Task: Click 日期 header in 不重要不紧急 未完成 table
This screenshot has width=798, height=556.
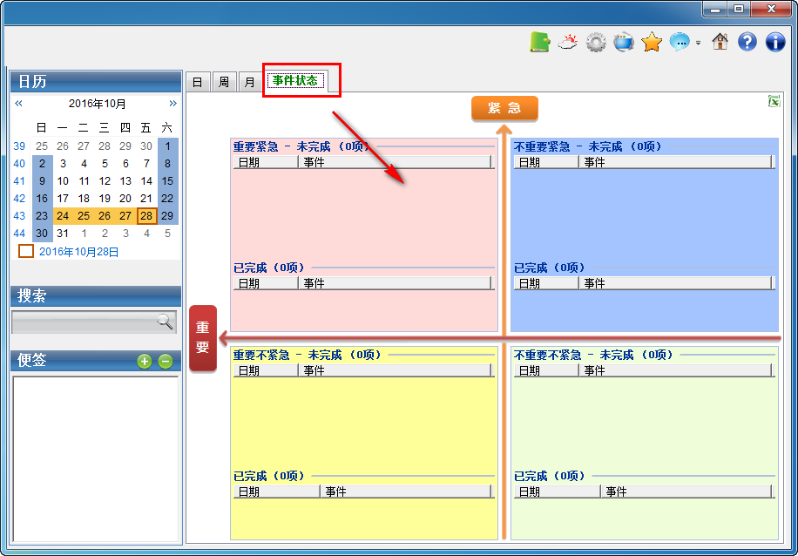Action: click(x=546, y=370)
